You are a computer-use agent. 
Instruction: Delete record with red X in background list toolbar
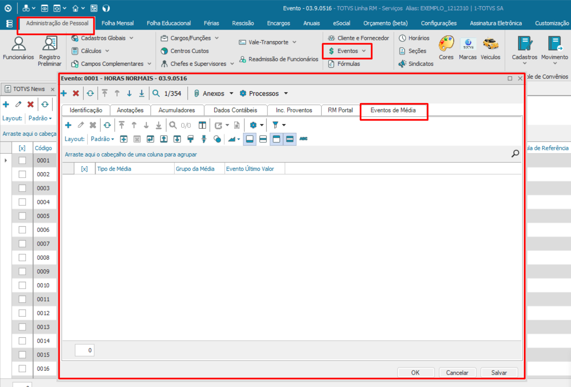30,104
